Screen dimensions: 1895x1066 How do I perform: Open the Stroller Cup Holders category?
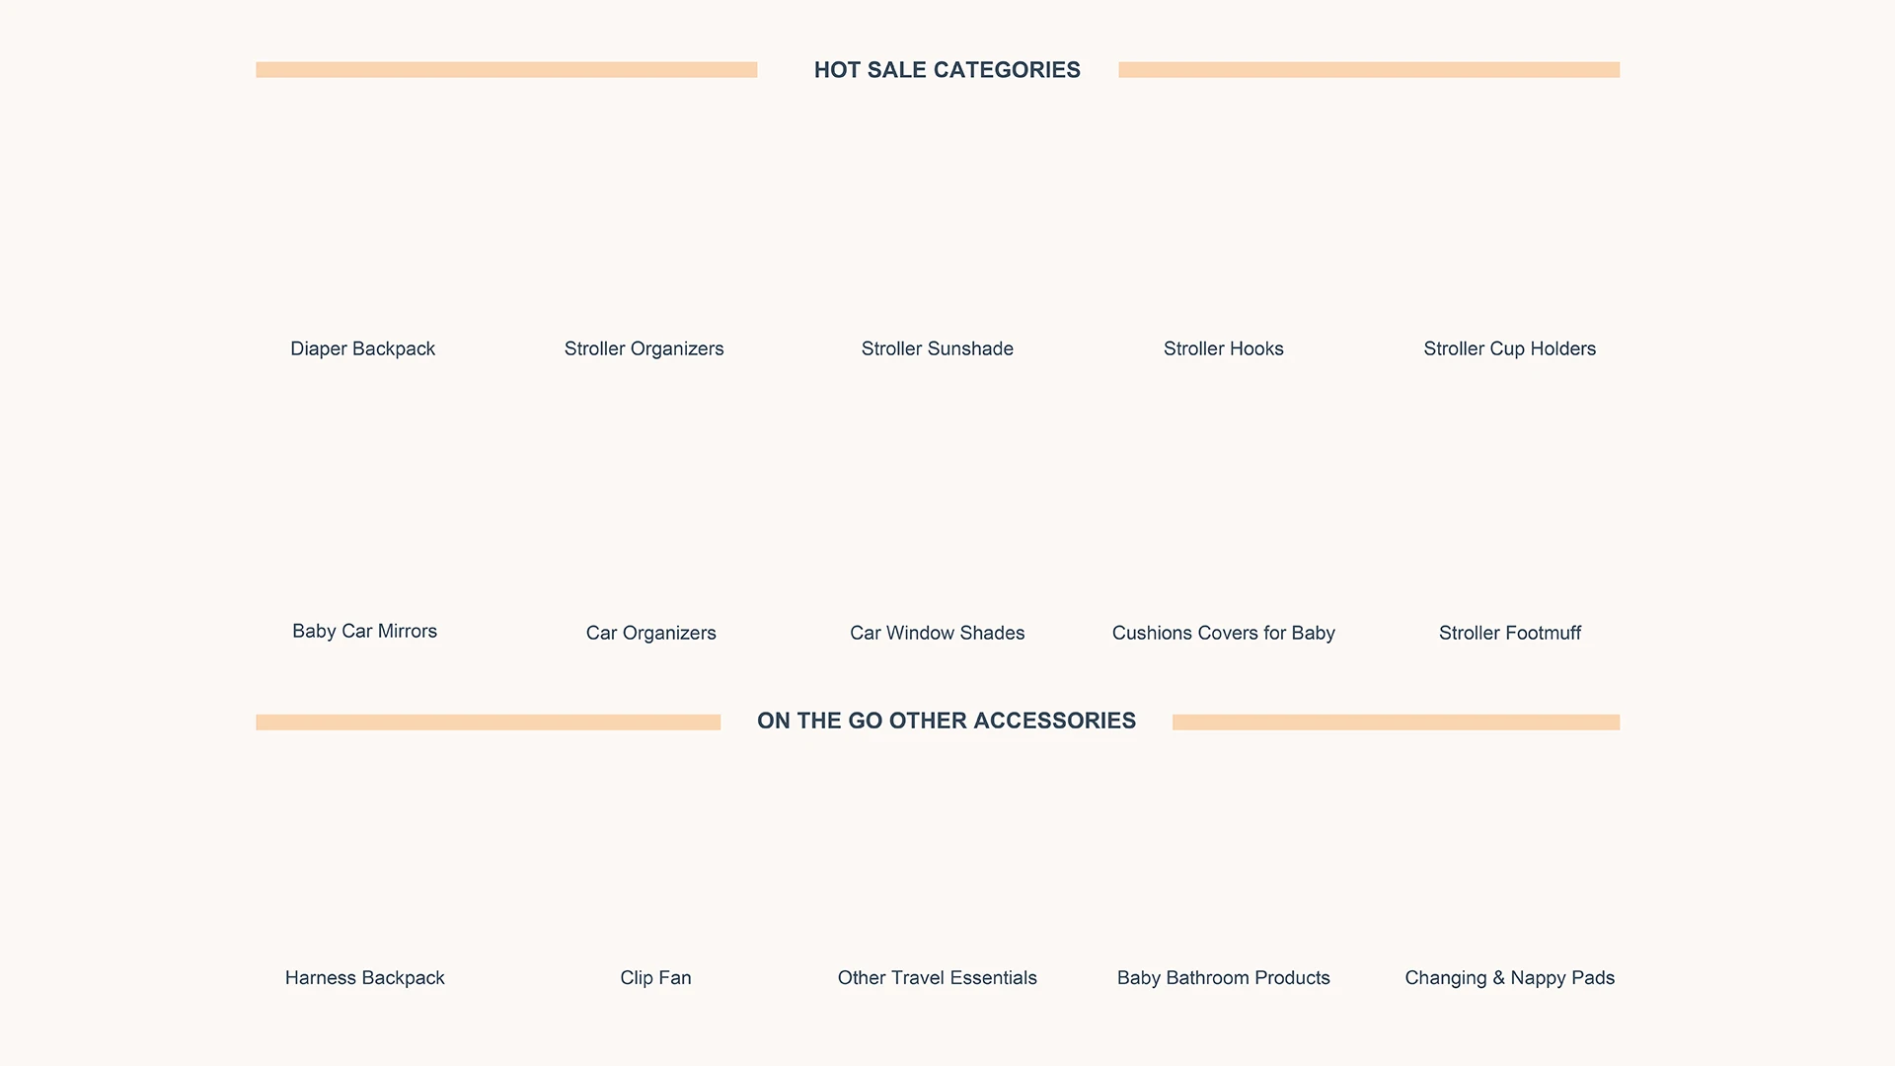tap(1509, 348)
